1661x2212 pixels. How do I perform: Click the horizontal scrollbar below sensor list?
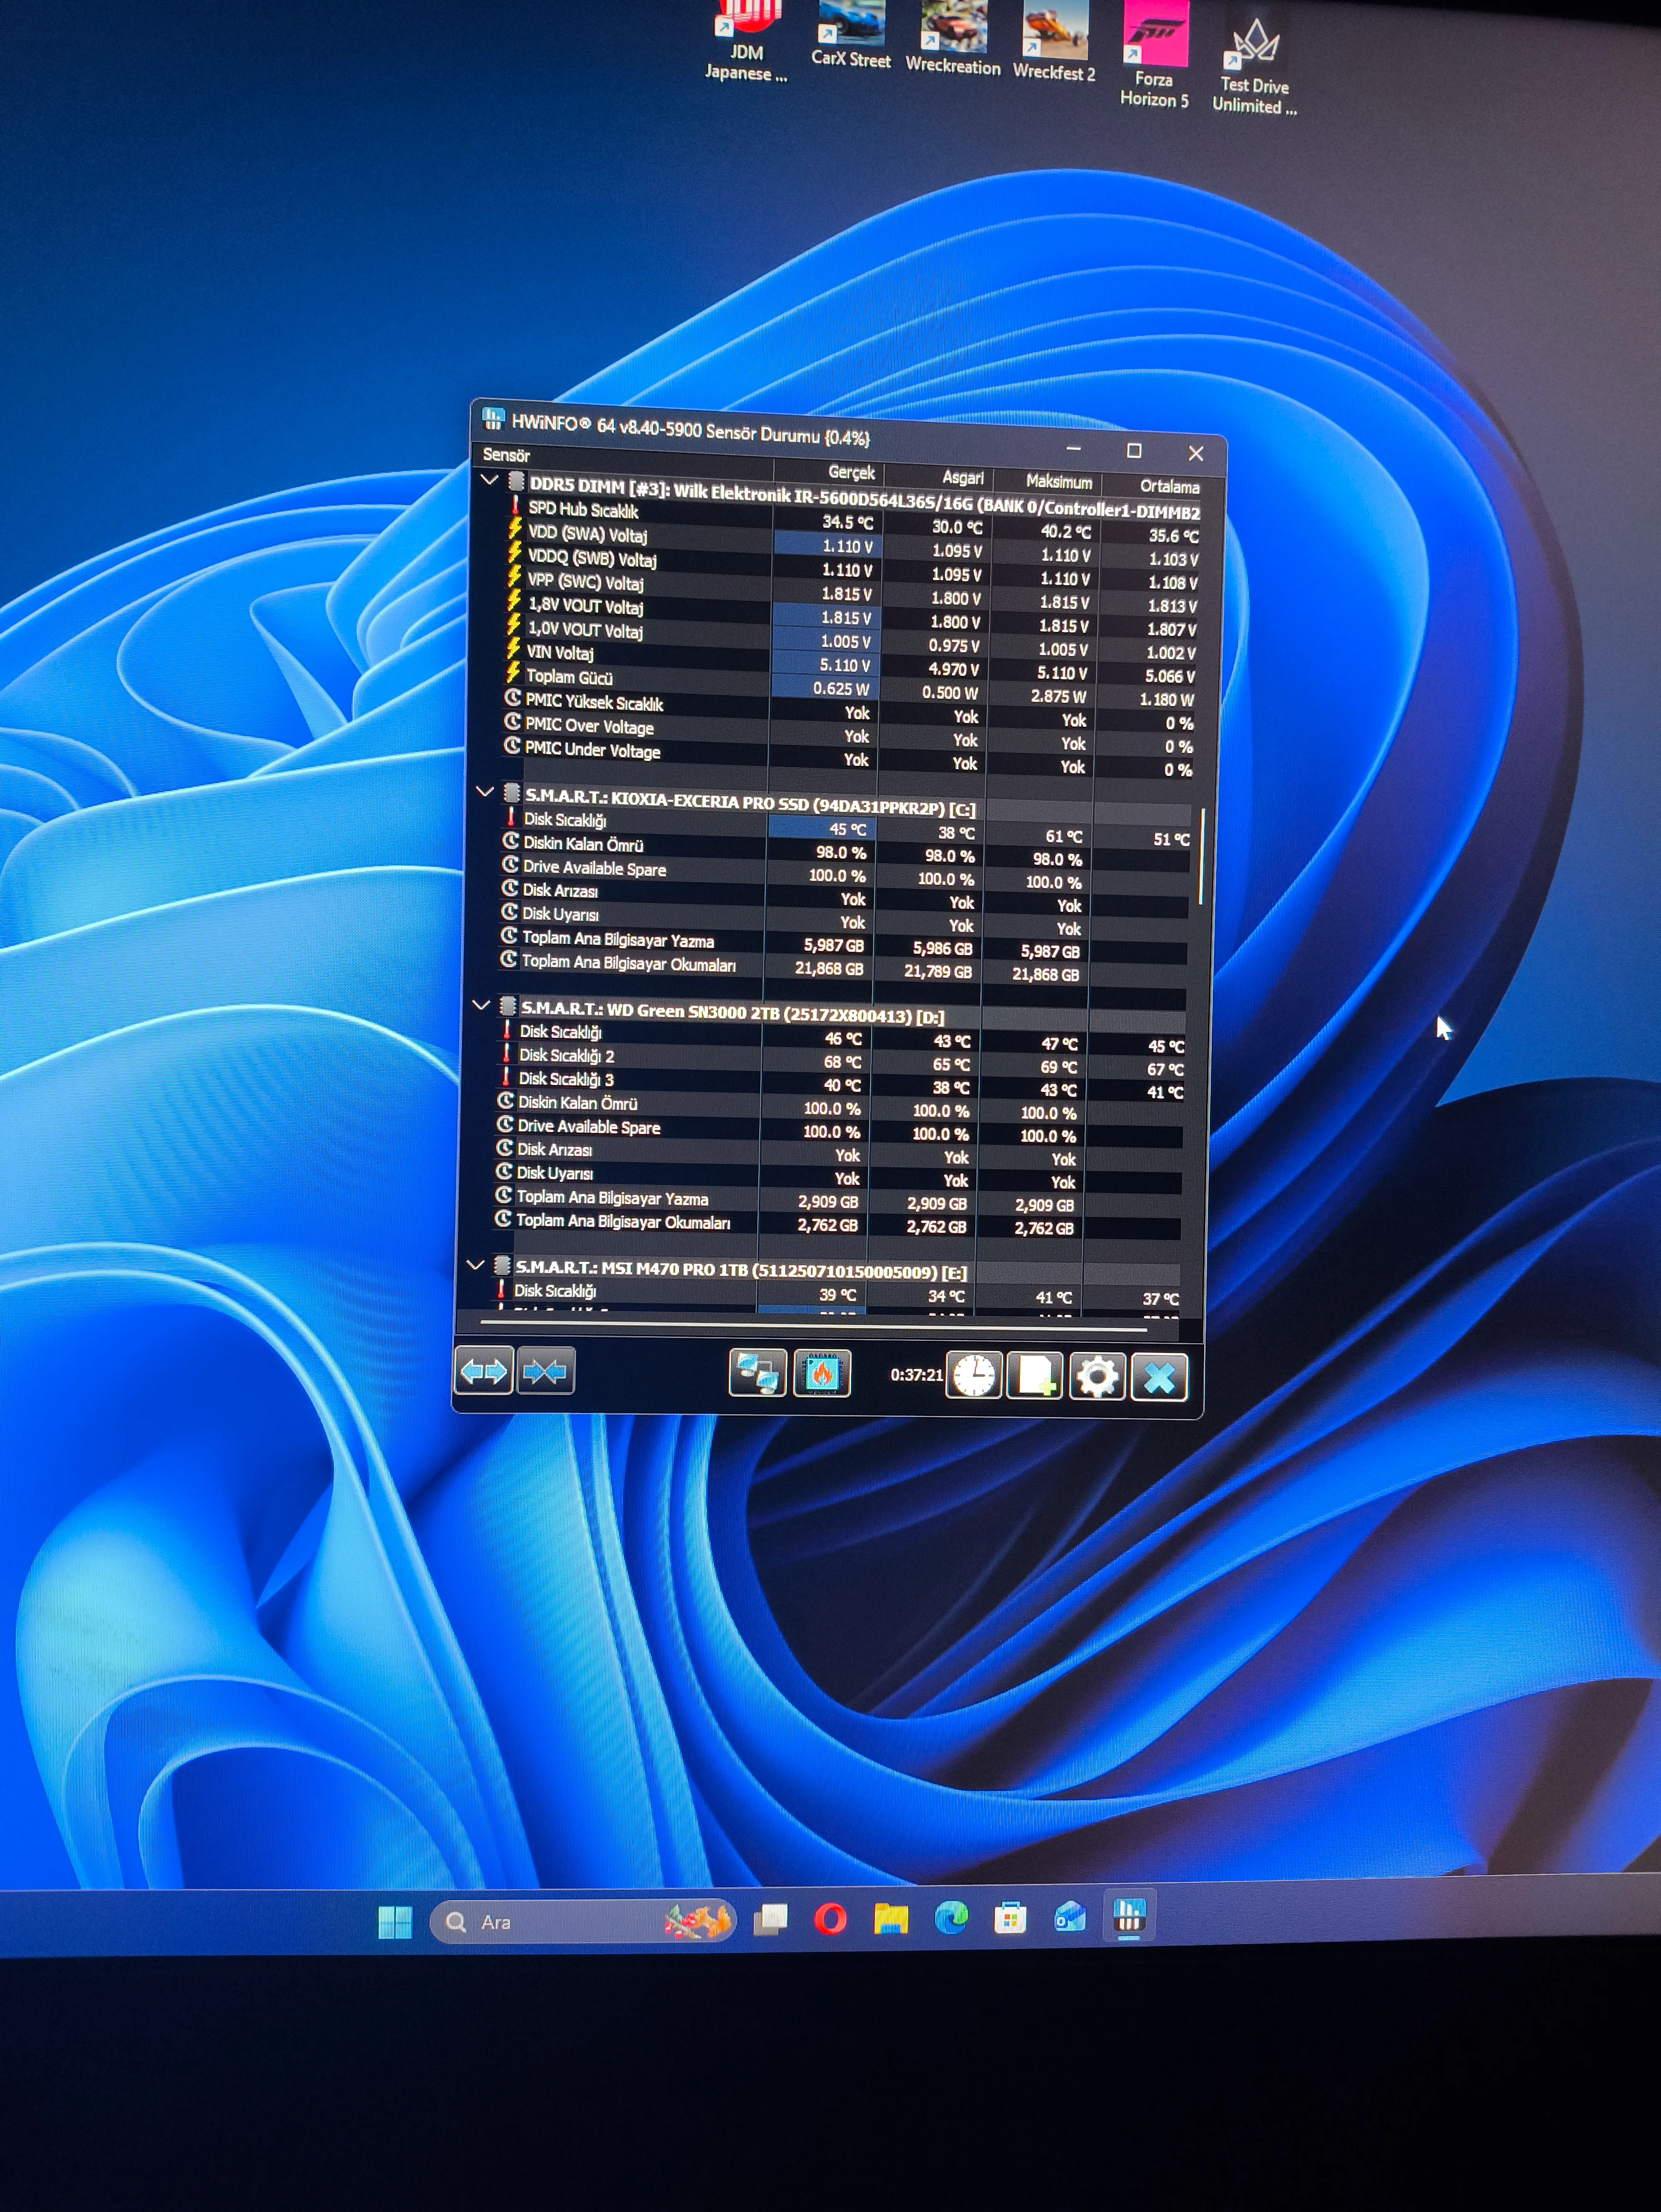[812, 1325]
